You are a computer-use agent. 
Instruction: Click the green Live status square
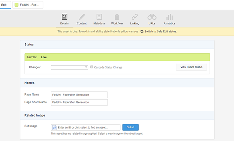pos(16,5)
